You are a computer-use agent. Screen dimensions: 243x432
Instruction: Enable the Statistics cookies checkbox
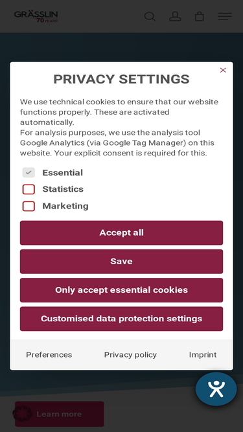click(29, 189)
